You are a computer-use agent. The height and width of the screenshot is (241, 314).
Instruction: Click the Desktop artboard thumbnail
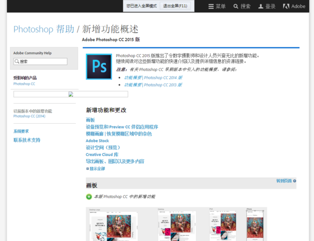(x=177, y=225)
